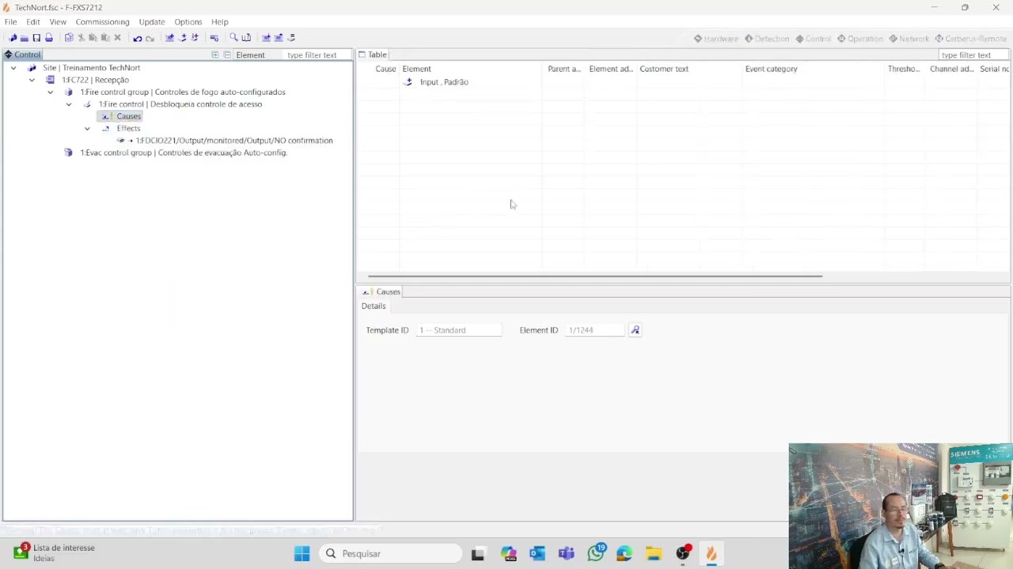Click the Template ID field
Viewport: 1013px width, 569px height.
tap(459, 330)
